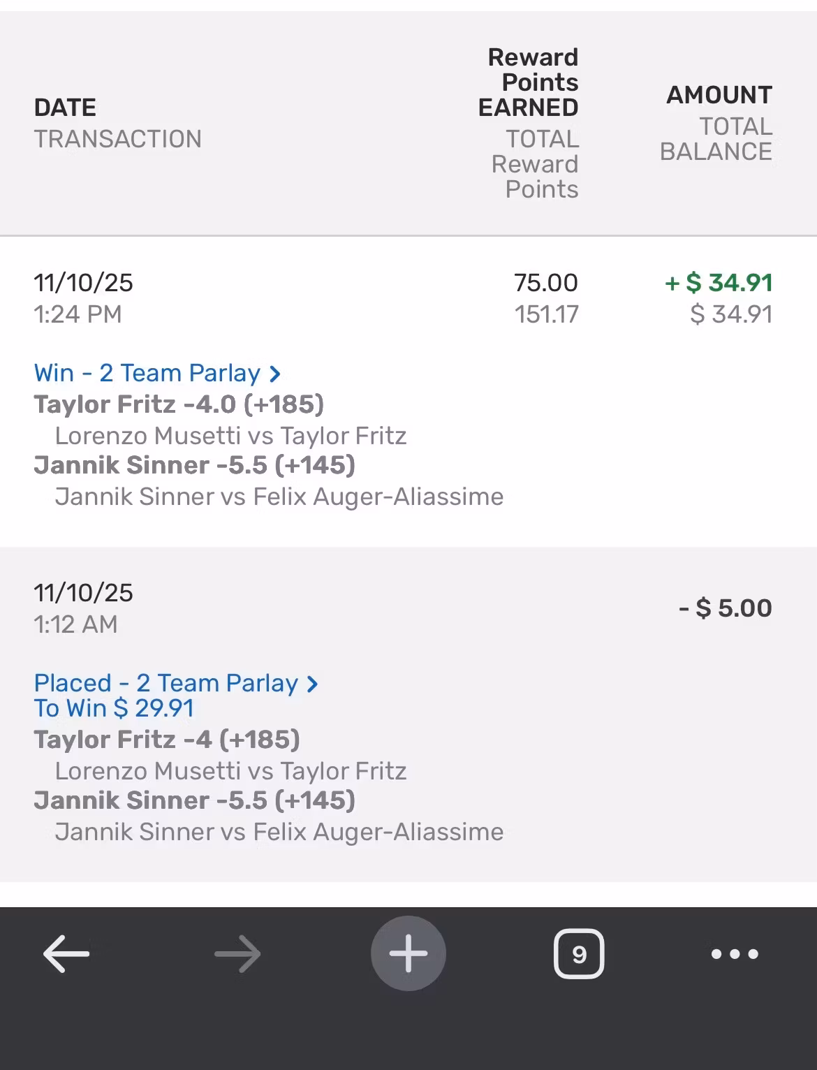The height and width of the screenshot is (1070, 817).
Task: Open the three-dot browser menu
Action: click(735, 954)
